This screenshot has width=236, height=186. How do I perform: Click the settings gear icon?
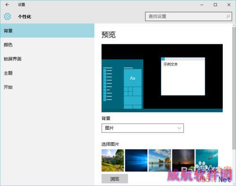tap(7, 16)
